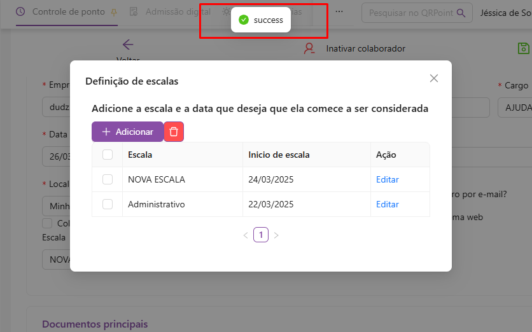The height and width of the screenshot is (332, 532).
Task: Click the red trash delete icon
Action: (174, 132)
